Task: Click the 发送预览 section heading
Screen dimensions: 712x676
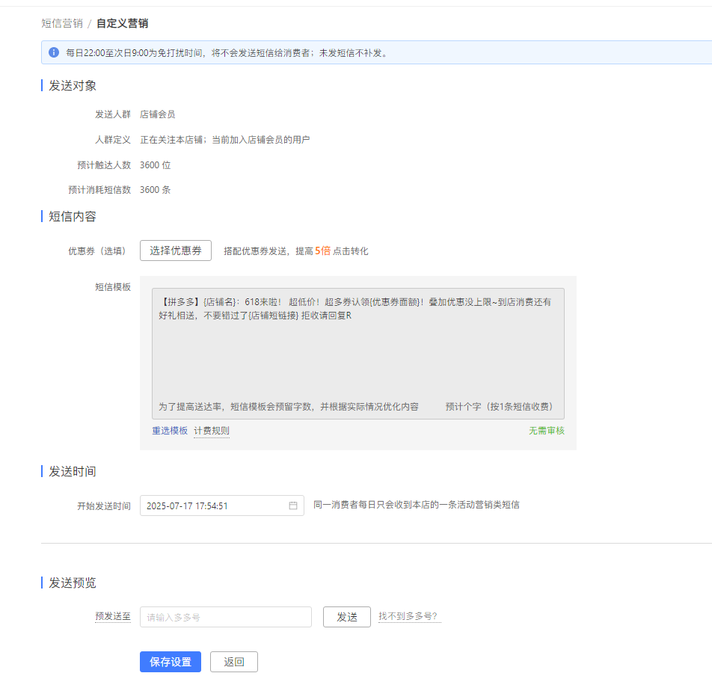Action: pyautogui.click(x=73, y=583)
